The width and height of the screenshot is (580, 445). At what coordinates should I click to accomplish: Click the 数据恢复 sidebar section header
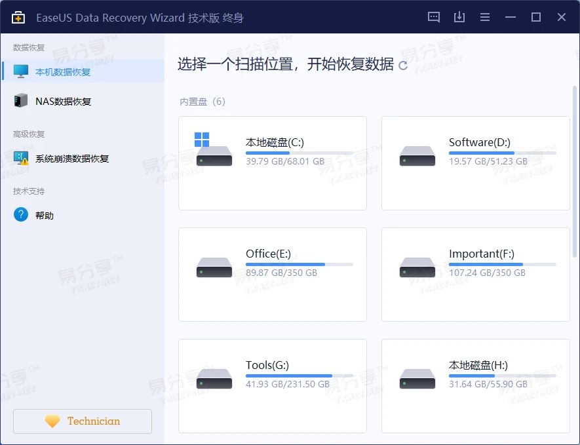pyautogui.click(x=29, y=47)
